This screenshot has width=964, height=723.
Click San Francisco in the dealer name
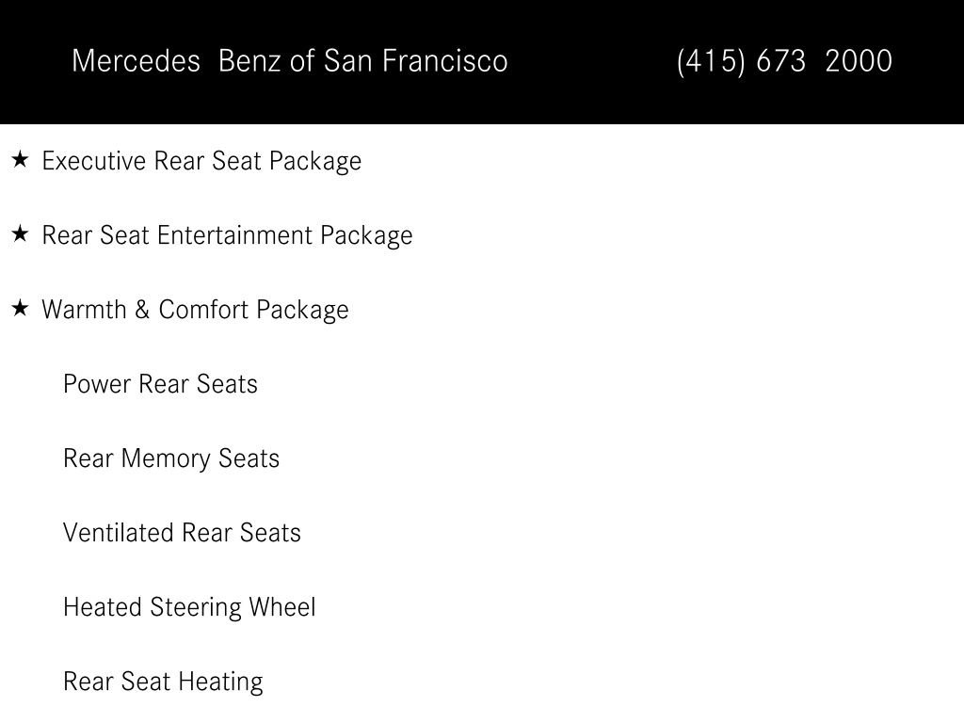(416, 61)
